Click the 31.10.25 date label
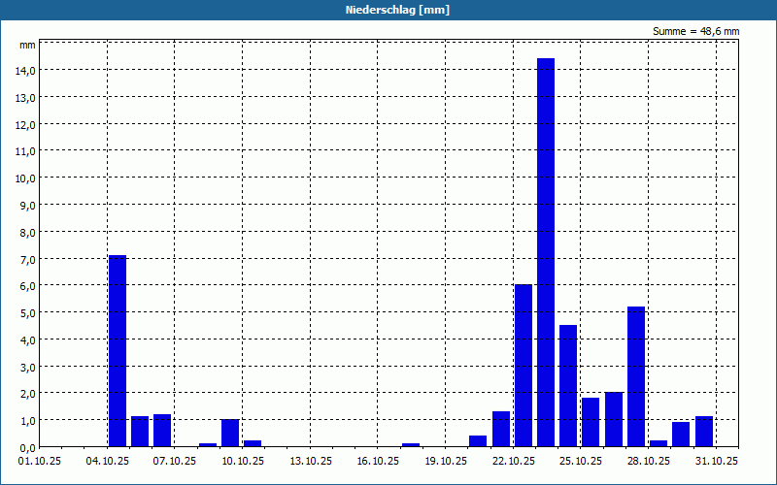This screenshot has height=485, width=777. 716,461
